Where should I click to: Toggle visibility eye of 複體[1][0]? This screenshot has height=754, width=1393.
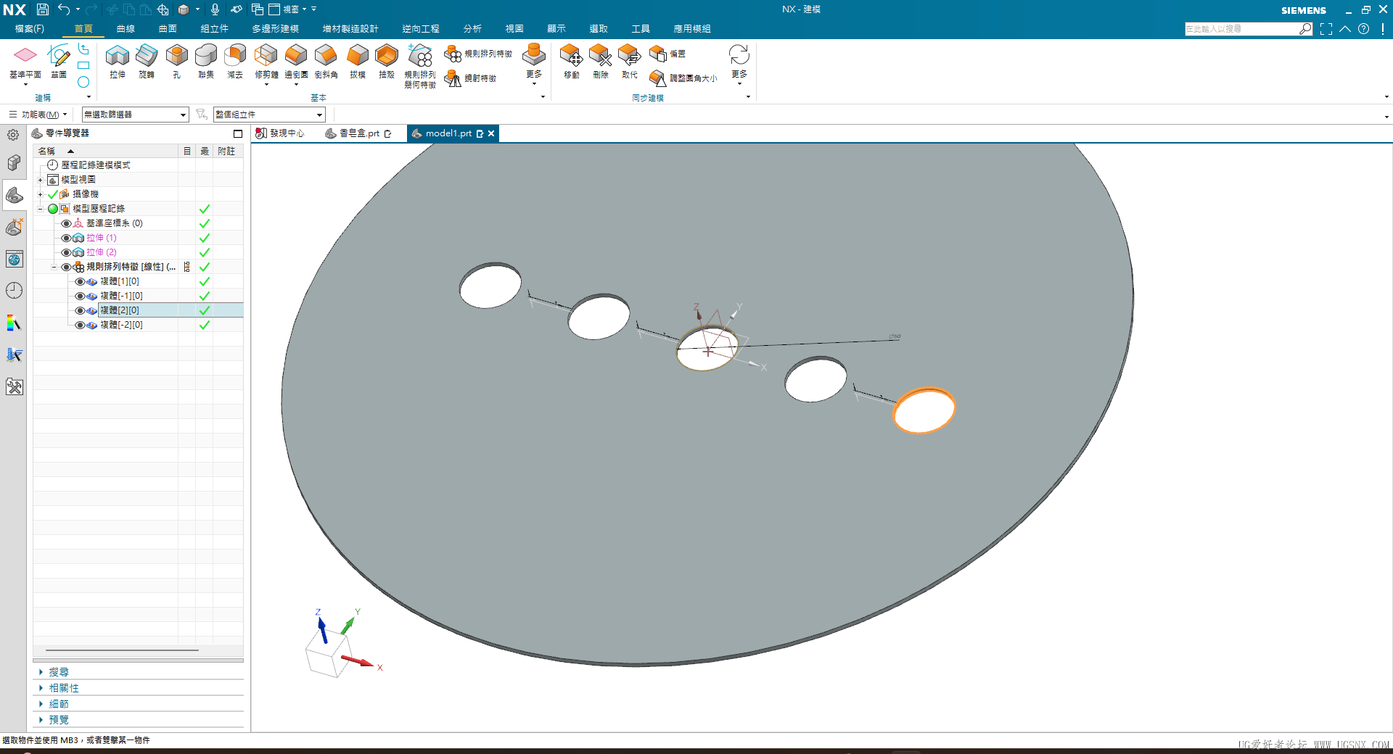[80, 281]
